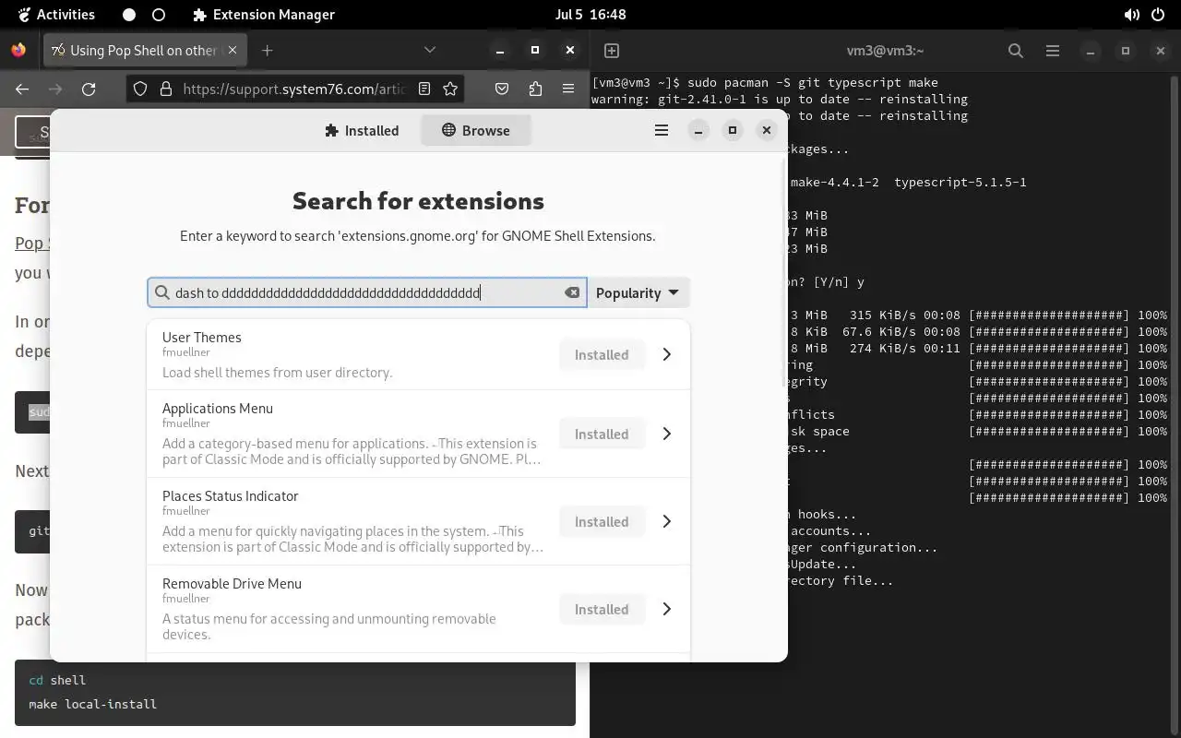The height and width of the screenshot is (738, 1181).
Task: Save page to Pocket in Firefox
Action: 502,89
